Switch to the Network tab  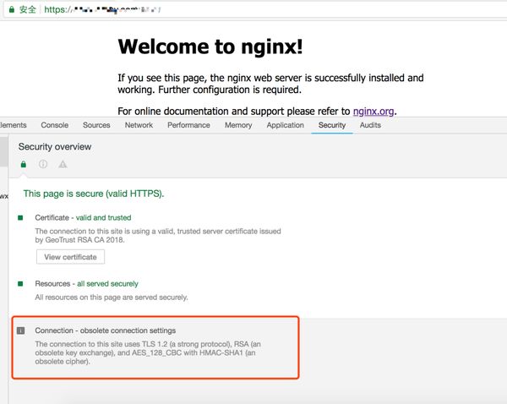click(139, 125)
